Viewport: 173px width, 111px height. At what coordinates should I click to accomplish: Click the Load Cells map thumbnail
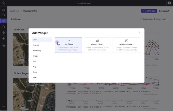(21, 50)
